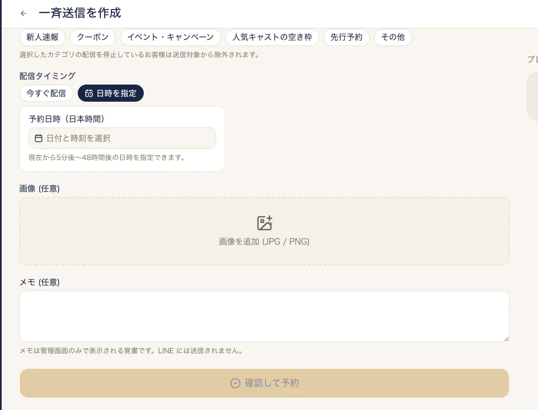
Task: Choose the クーポン category chip
Action: pyautogui.click(x=93, y=37)
